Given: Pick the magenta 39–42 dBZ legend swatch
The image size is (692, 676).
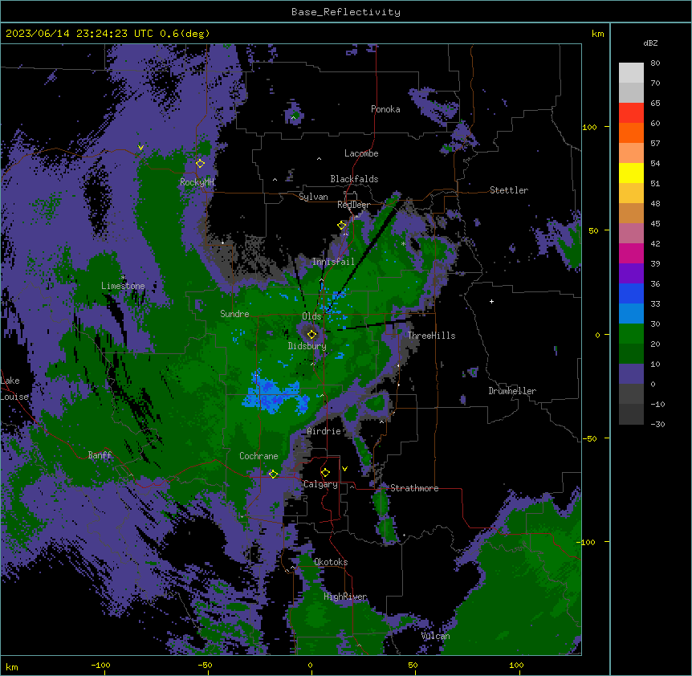Looking at the screenshot, I should click(631, 254).
